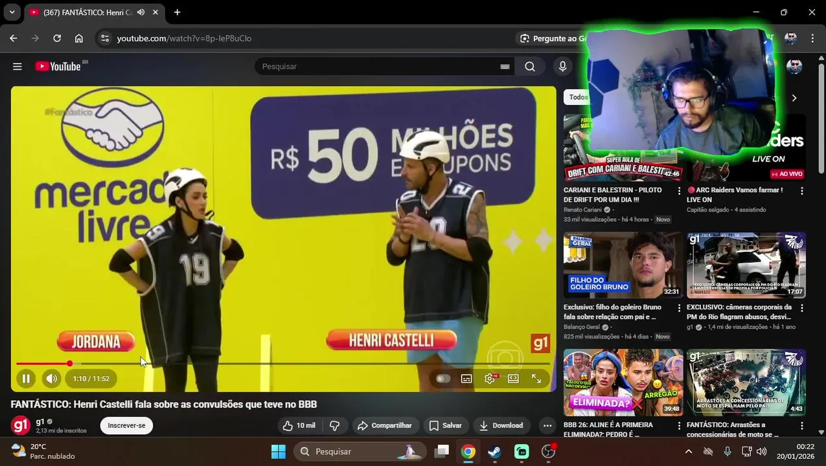Go back in Chrome
The height and width of the screenshot is (466, 826).
[x=14, y=38]
